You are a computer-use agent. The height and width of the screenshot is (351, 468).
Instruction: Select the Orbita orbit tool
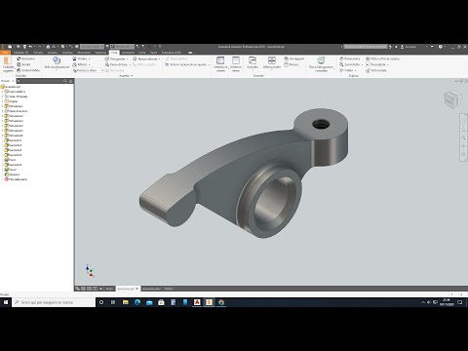(x=348, y=70)
